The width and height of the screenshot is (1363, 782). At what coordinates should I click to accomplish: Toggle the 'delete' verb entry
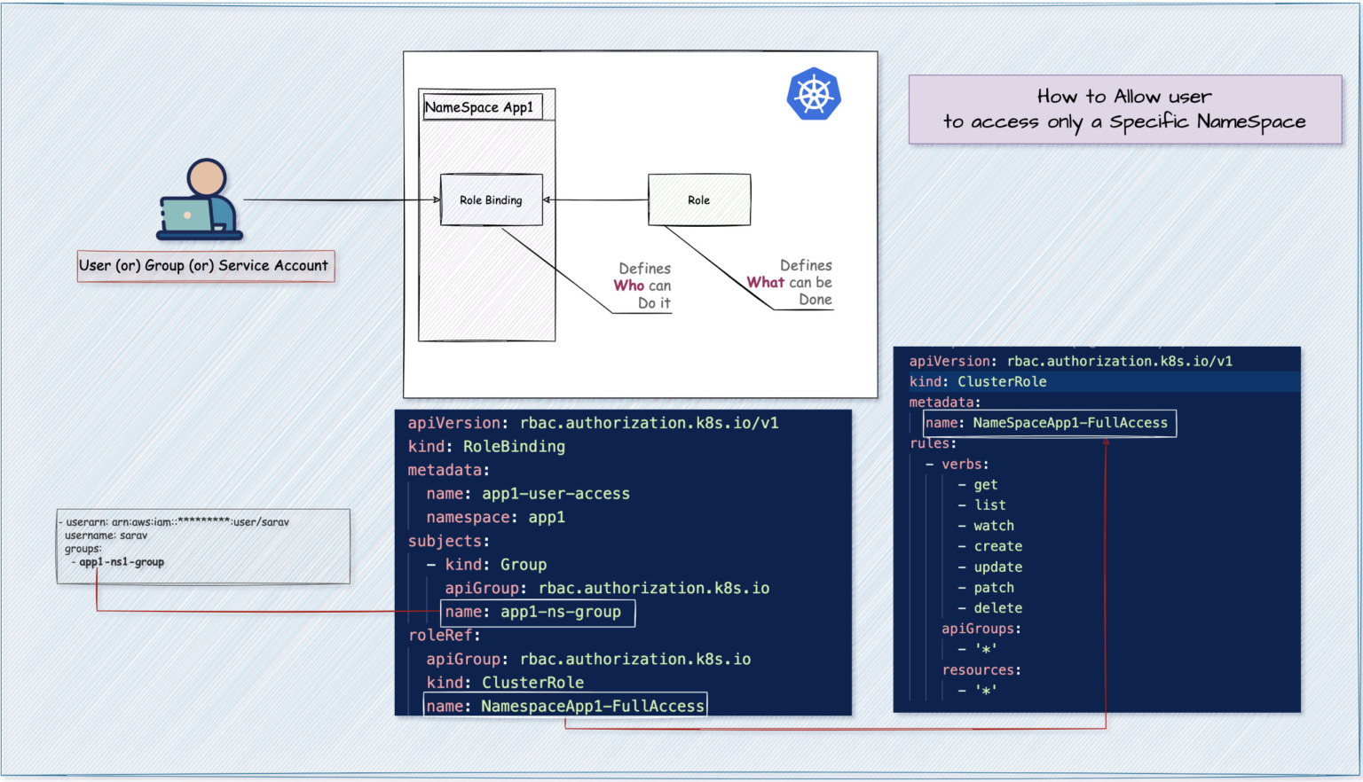pyautogui.click(x=989, y=607)
